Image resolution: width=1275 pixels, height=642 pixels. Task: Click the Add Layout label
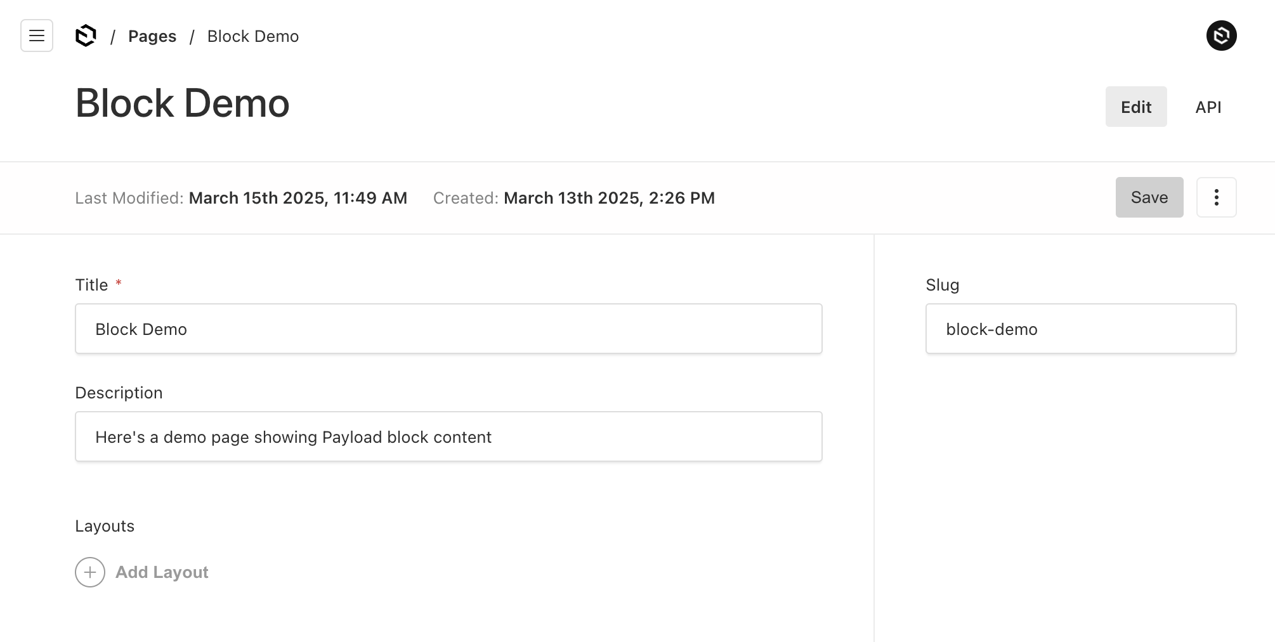click(162, 572)
